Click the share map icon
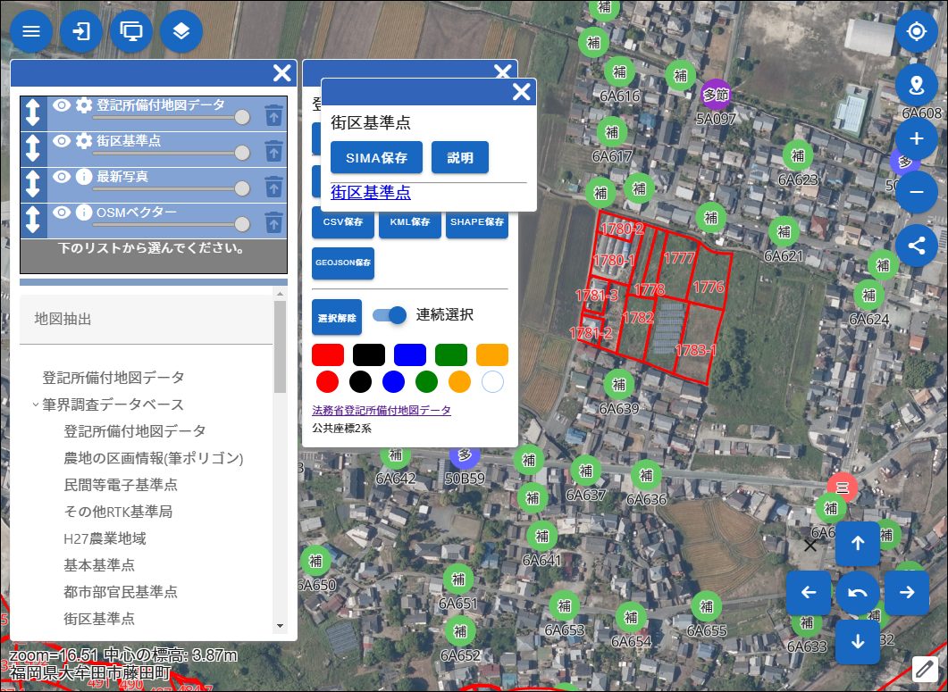 pyautogui.click(x=916, y=245)
